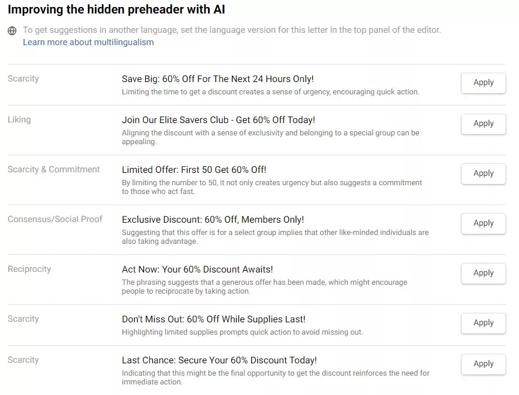Apply the Limited Offer First 50 suggestion
This screenshot has height=395, width=519.
coord(483,173)
